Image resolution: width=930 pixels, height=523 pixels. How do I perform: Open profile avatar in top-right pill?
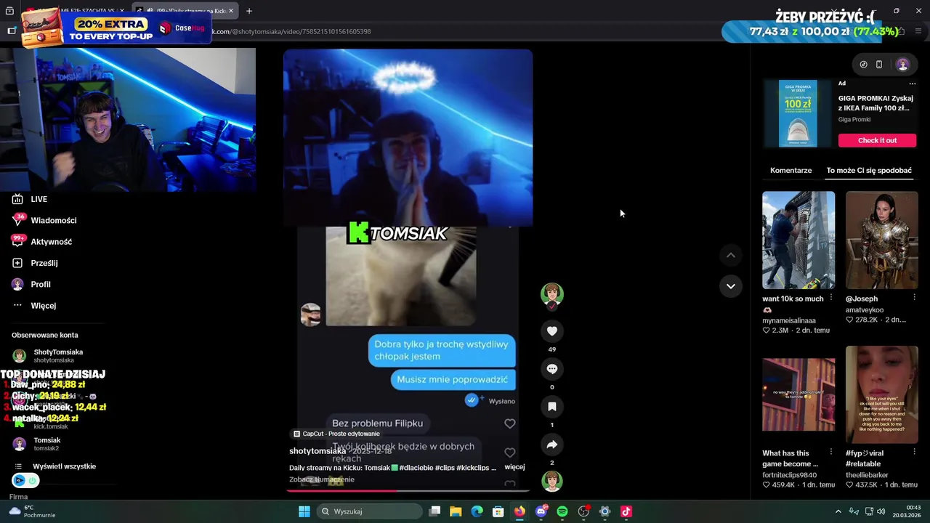click(x=903, y=65)
